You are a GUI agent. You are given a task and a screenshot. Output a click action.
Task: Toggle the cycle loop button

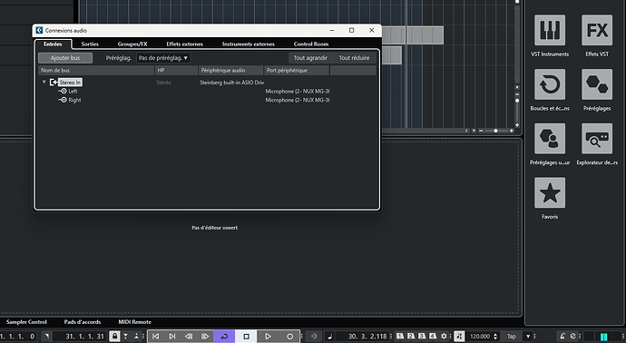point(224,337)
